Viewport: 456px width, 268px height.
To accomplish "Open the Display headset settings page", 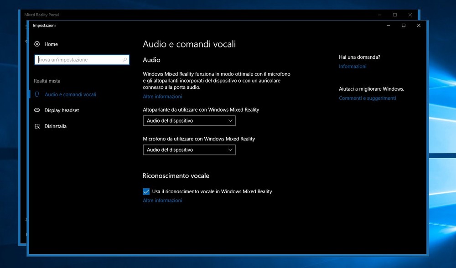I will [62, 110].
